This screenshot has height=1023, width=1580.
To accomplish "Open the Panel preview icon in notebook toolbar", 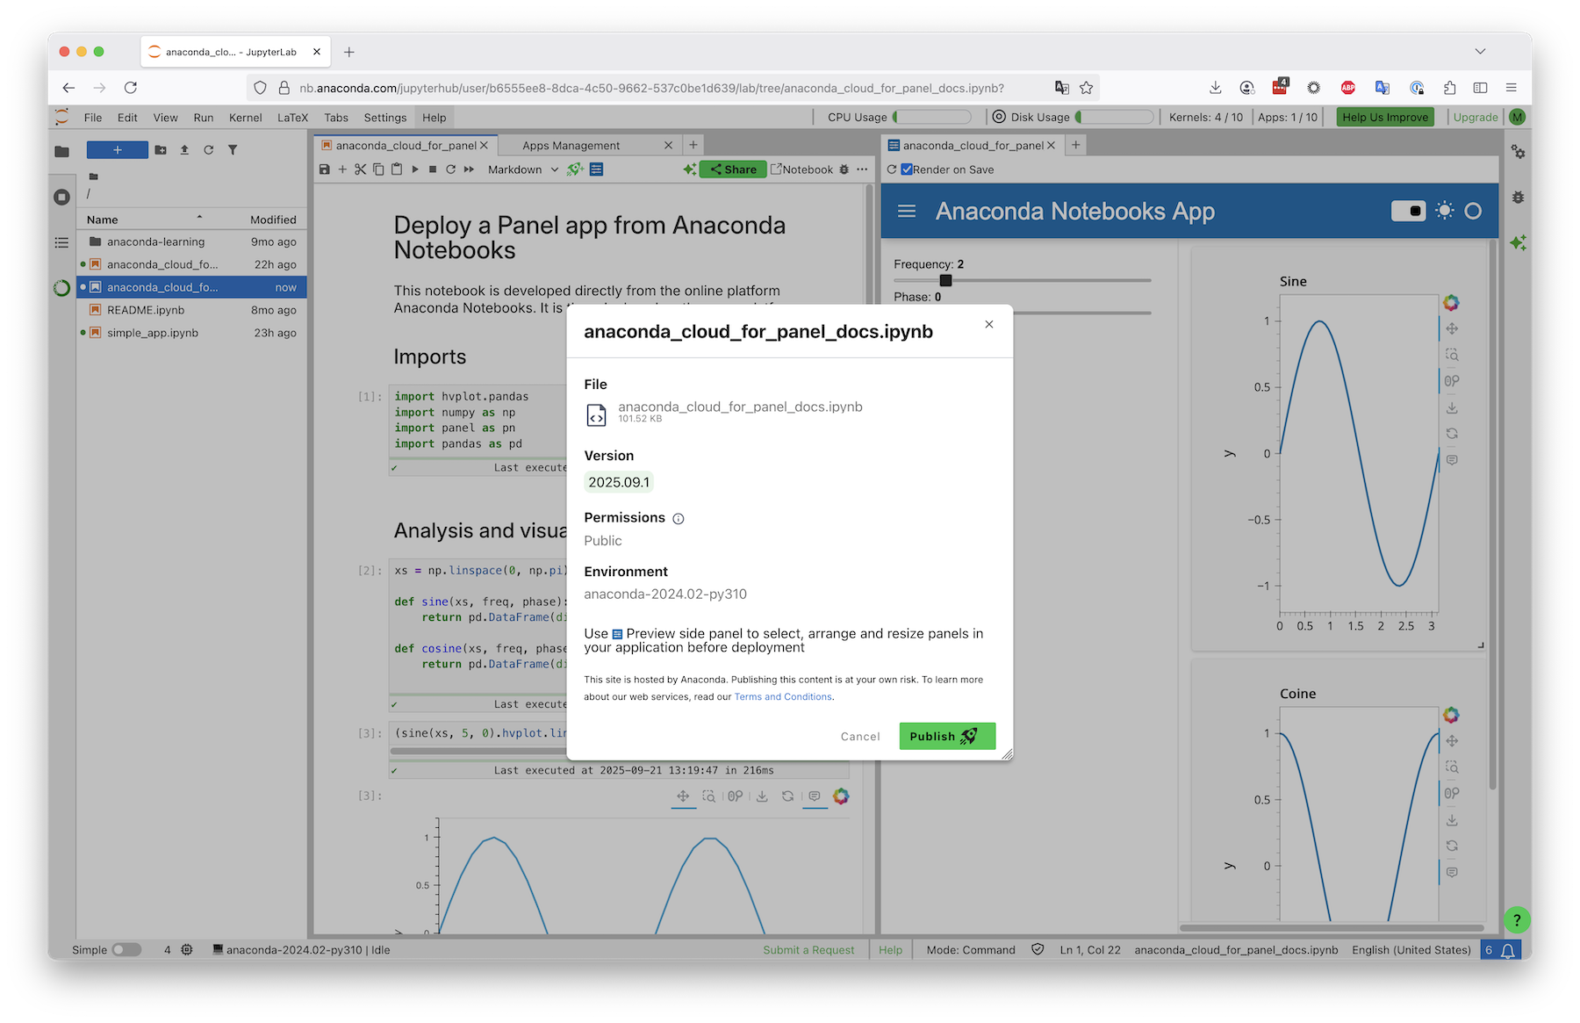I will click(x=597, y=169).
